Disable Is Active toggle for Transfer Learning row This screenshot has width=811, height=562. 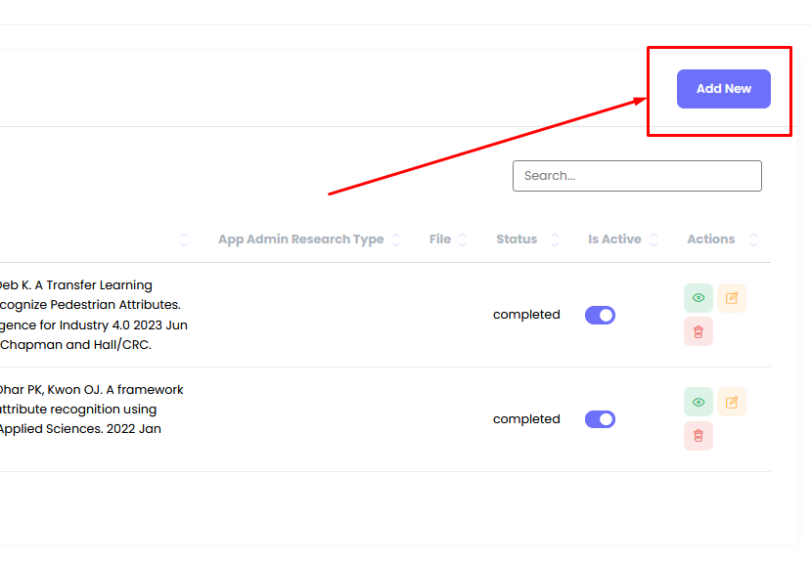click(x=600, y=315)
